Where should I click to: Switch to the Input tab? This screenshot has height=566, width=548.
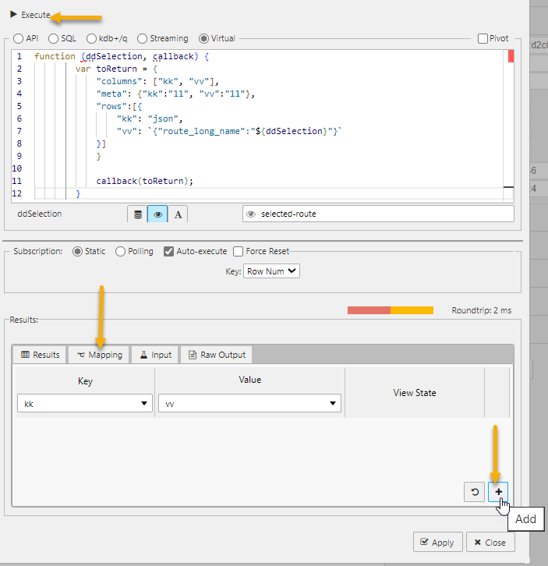(x=156, y=355)
